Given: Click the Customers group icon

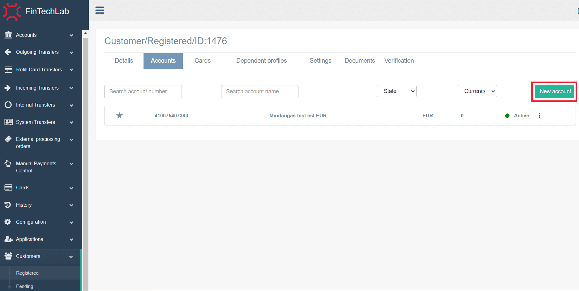Looking at the screenshot, I should [8, 256].
